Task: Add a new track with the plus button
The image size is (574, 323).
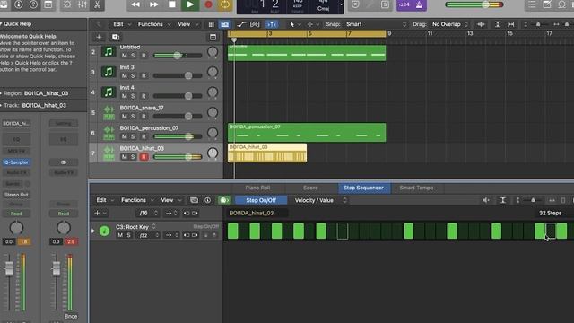Action: pyautogui.click(x=99, y=37)
